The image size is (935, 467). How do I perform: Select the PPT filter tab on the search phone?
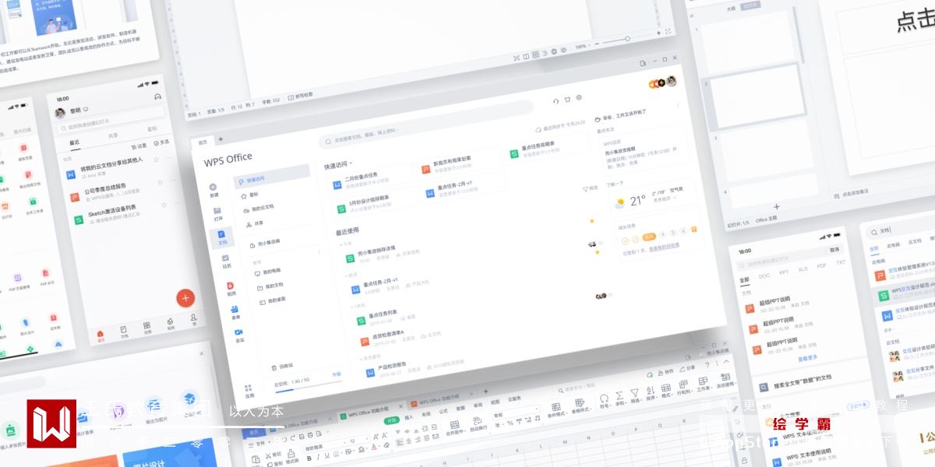point(784,272)
